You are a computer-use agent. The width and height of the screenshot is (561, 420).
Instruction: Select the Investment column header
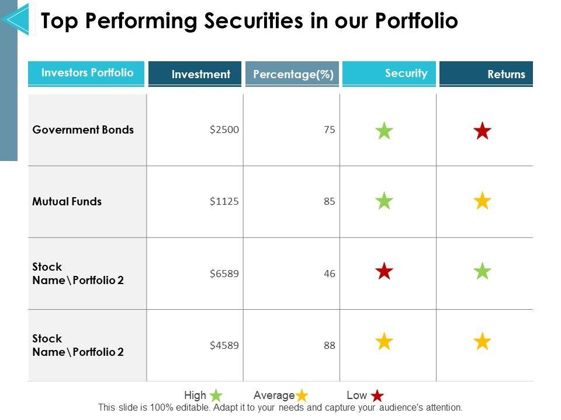coord(195,74)
